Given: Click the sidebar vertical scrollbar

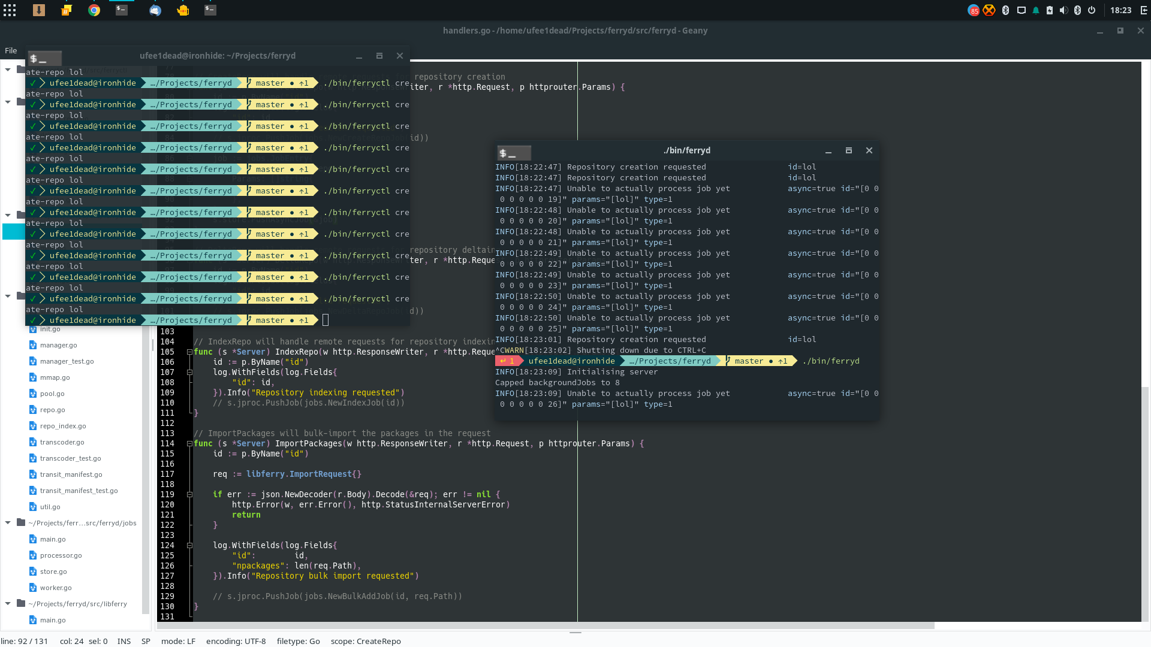Looking at the screenshot, I should click(145, 470).
